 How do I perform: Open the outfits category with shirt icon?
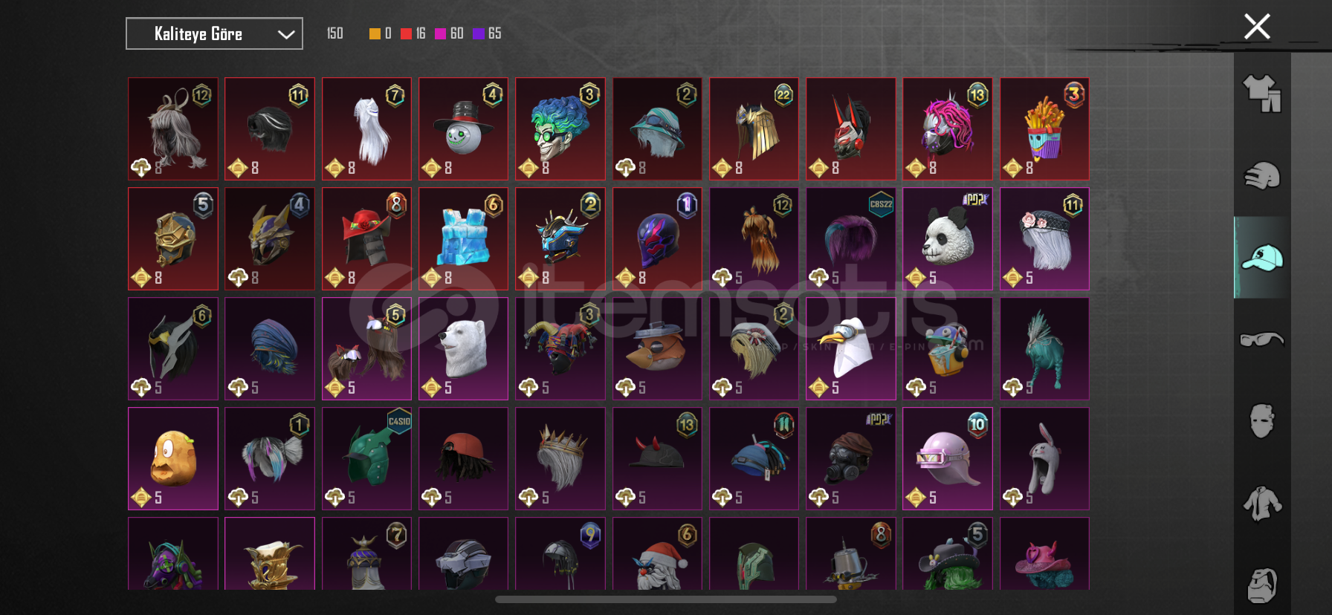coord(1262,94)
